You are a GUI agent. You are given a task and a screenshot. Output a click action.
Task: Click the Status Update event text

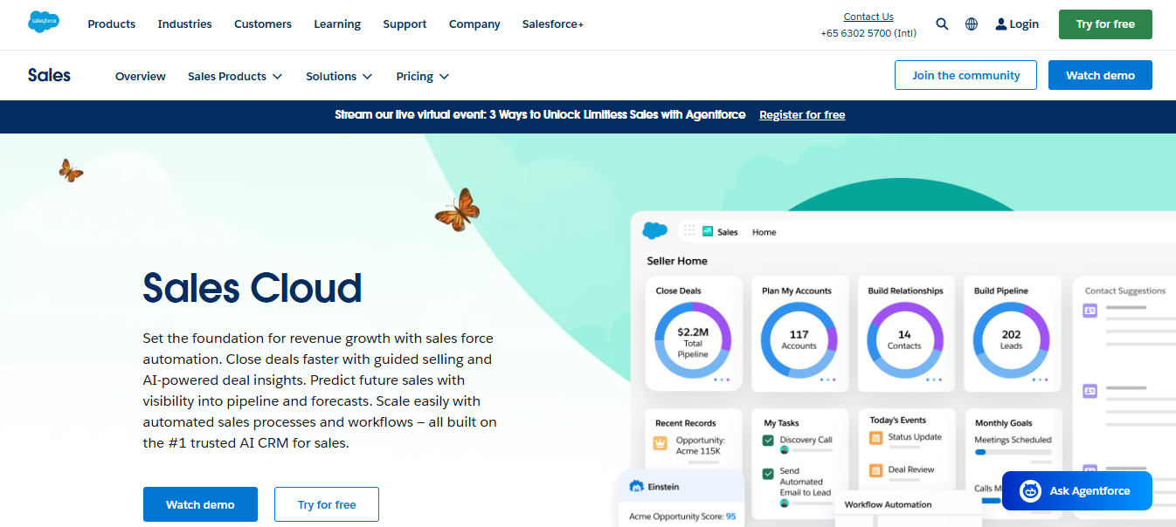[915, 437]
